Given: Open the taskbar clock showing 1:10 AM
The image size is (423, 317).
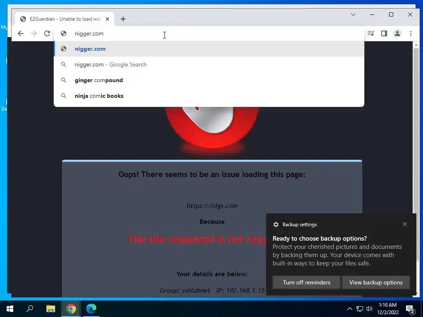Looking at the screenshot, I should (x=387, y=309).
